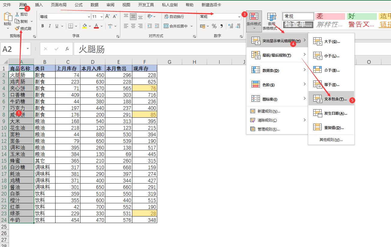391x247 pixels.
Task: Toggle underline formatting
Action: coord(57,26)
